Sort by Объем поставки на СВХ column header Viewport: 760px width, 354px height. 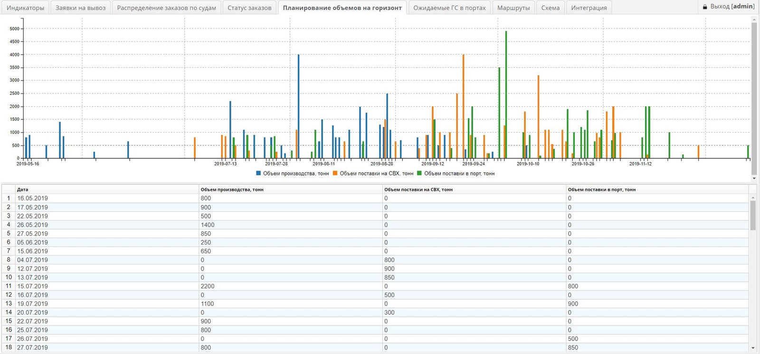(x=474, y=190)
